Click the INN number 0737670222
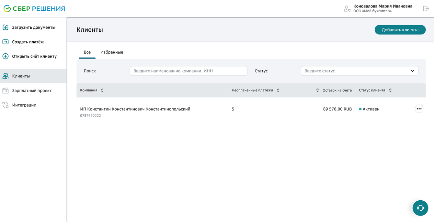This screenshot has height=222, width=434. point(90,116)
